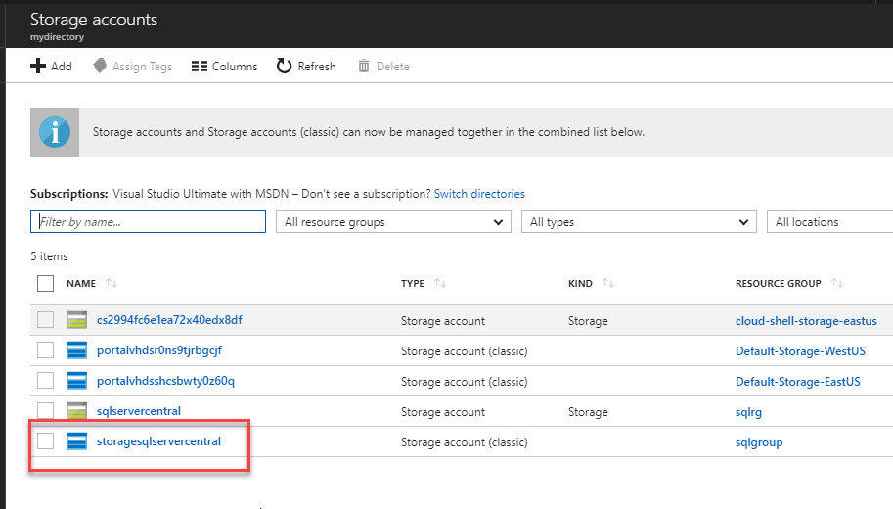Viewport: 893px width, 509px height.
Task: Click the sqlservercentral storage account icon
Action: click(77, 411)
